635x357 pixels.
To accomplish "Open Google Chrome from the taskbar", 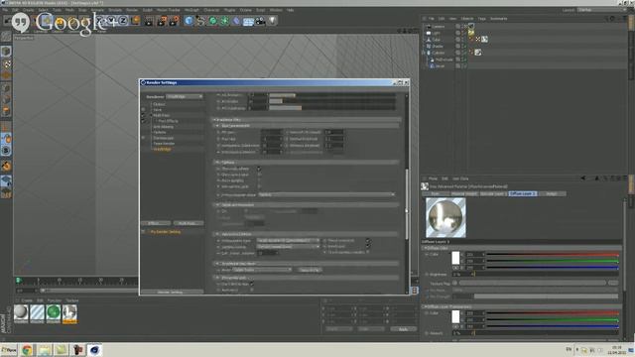I will click(x=27, y=350).
